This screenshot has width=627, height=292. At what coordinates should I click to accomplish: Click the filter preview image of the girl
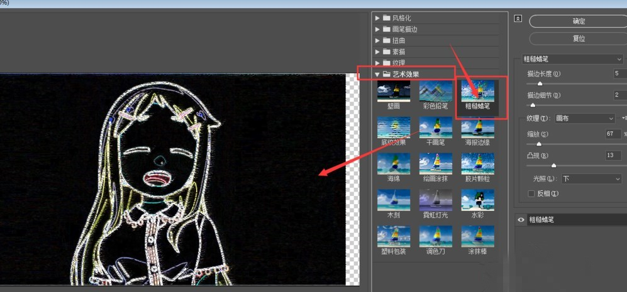172,180
